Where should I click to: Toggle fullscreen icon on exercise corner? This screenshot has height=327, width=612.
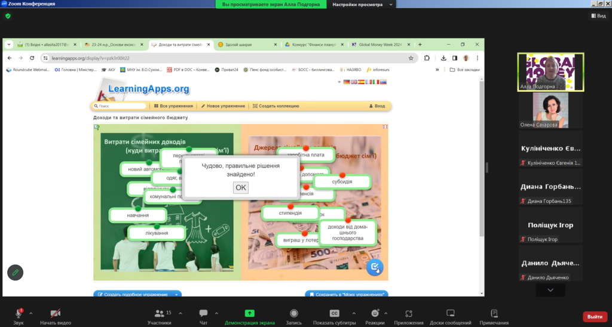(385, 127)
